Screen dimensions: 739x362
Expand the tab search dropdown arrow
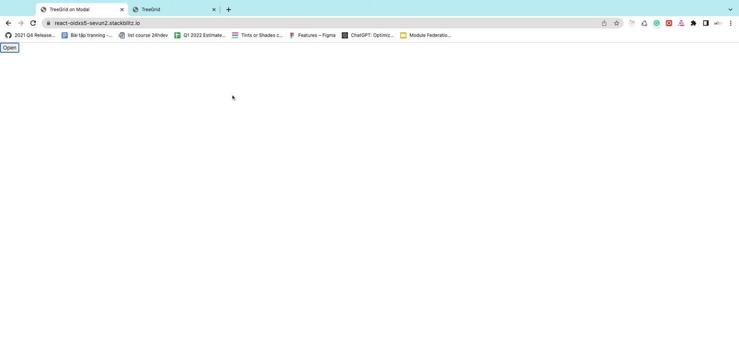click(730, 10)
